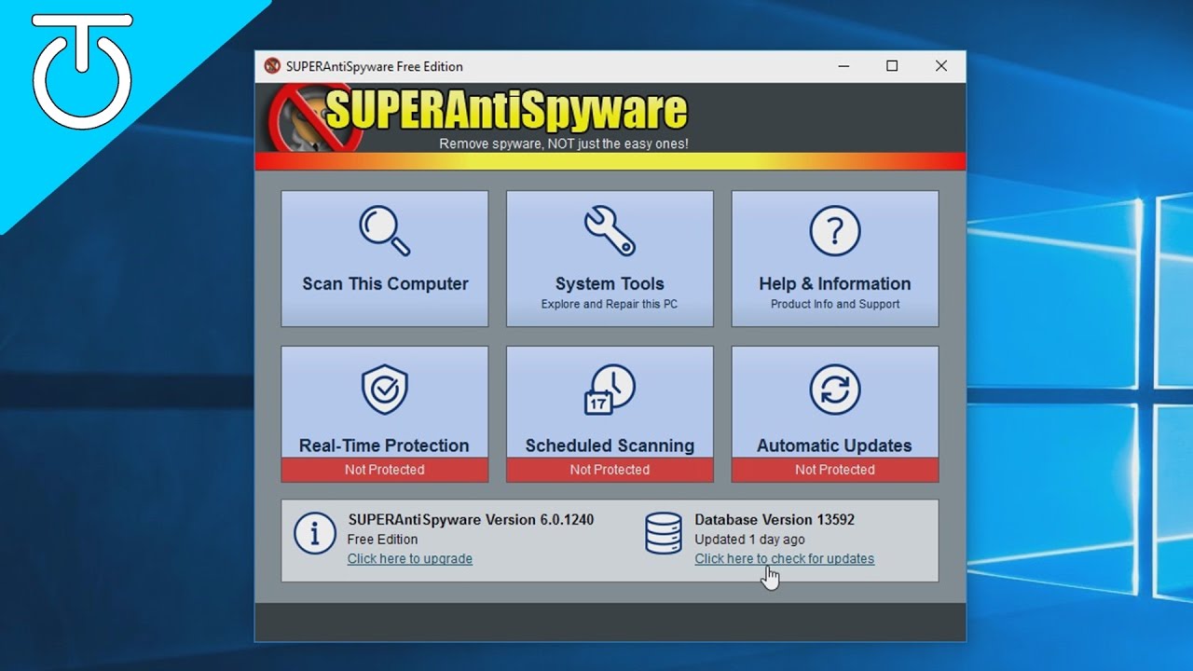This screenshot has height=671, width=1193.
Task: Click Not Protected under Automatic Updates
Action: pyautogui.click(x=835, y=470)
